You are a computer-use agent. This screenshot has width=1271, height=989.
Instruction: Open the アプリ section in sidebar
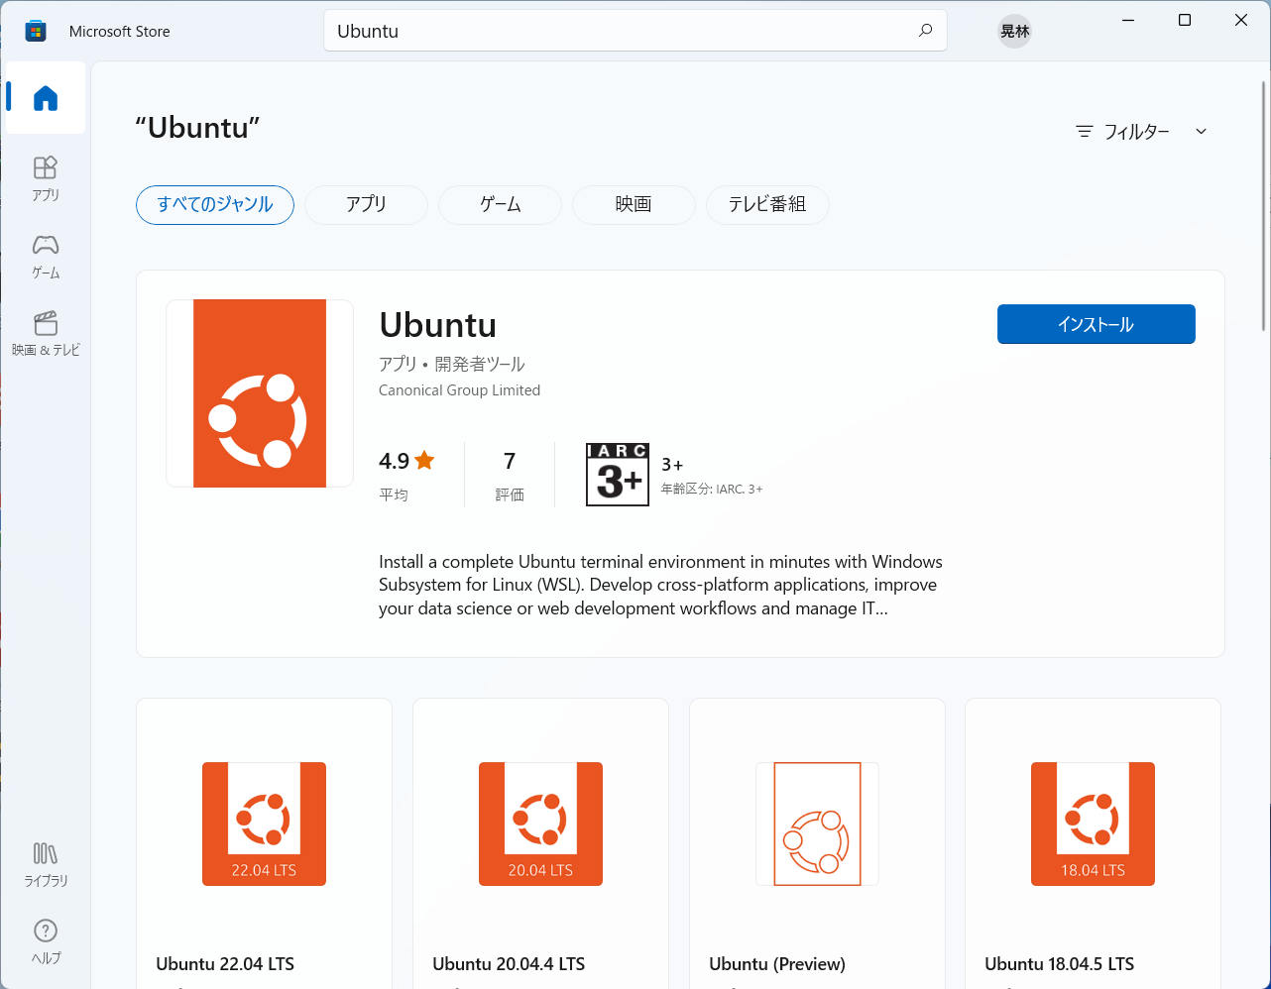pos(46,178)
